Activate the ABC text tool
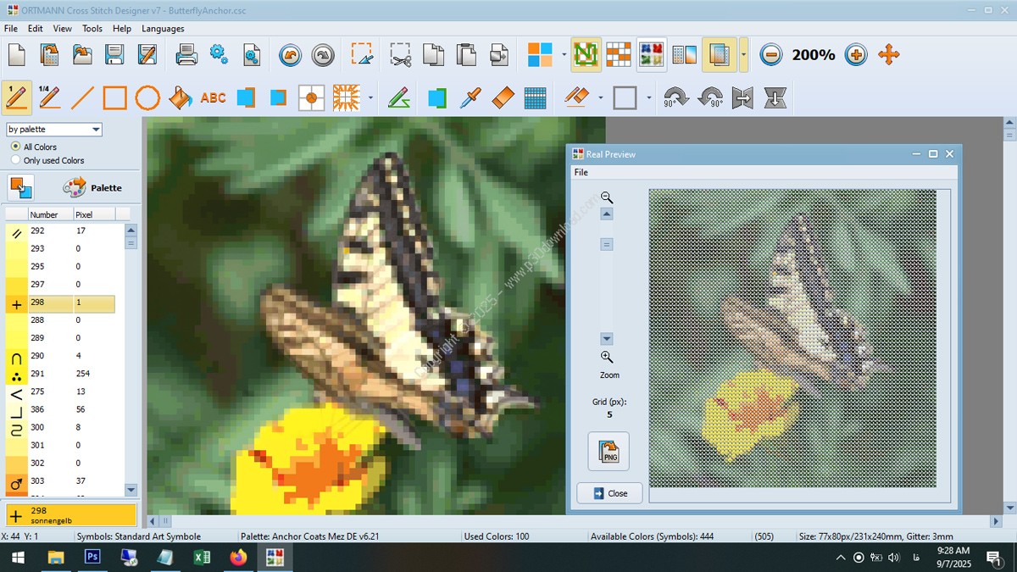1017x572 pixels. (x=213, y=98)
